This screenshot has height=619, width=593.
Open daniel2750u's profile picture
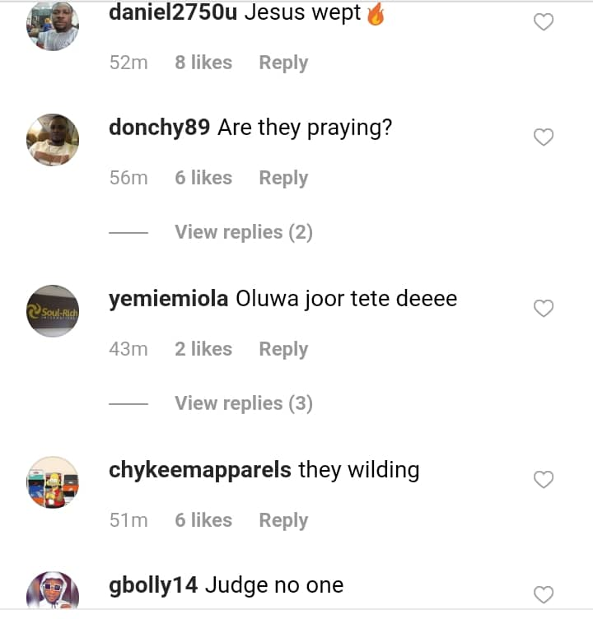(53, 26)
